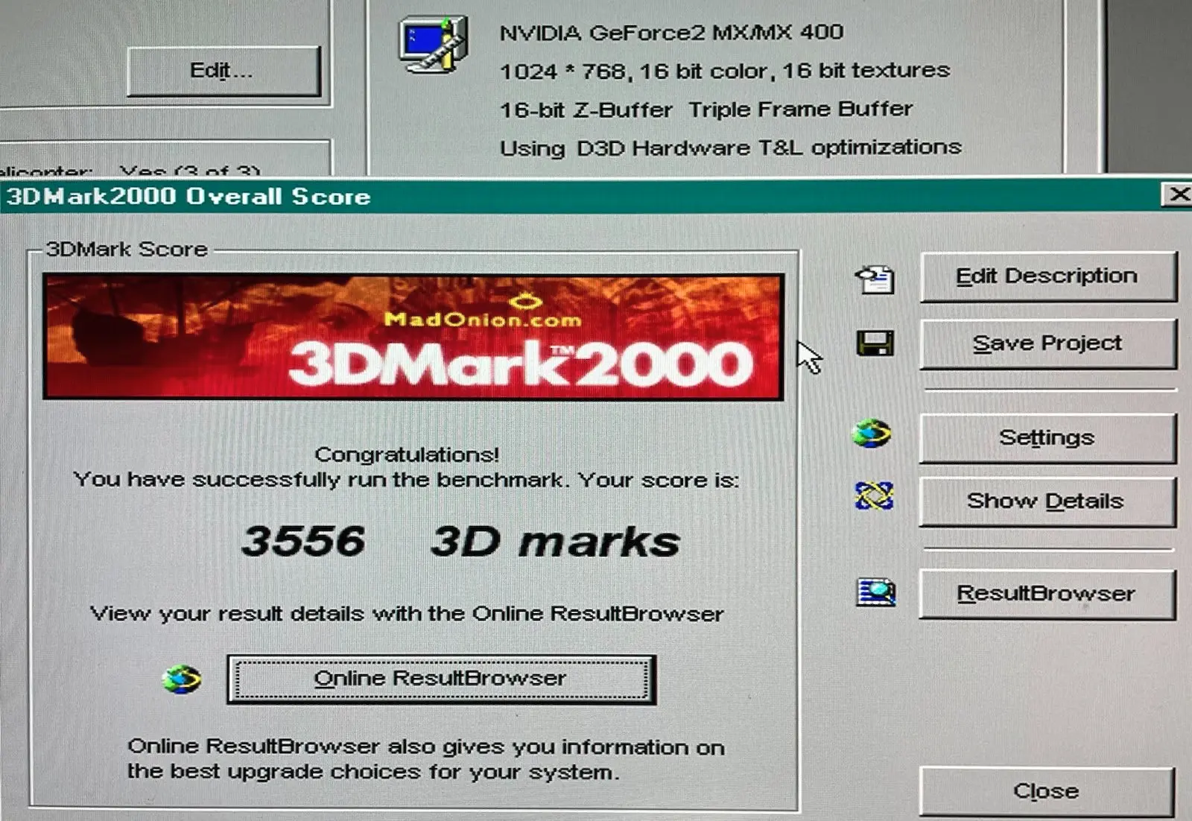Click 'Using D3D Hardware T&L optimizations' text

coord(730,148)
